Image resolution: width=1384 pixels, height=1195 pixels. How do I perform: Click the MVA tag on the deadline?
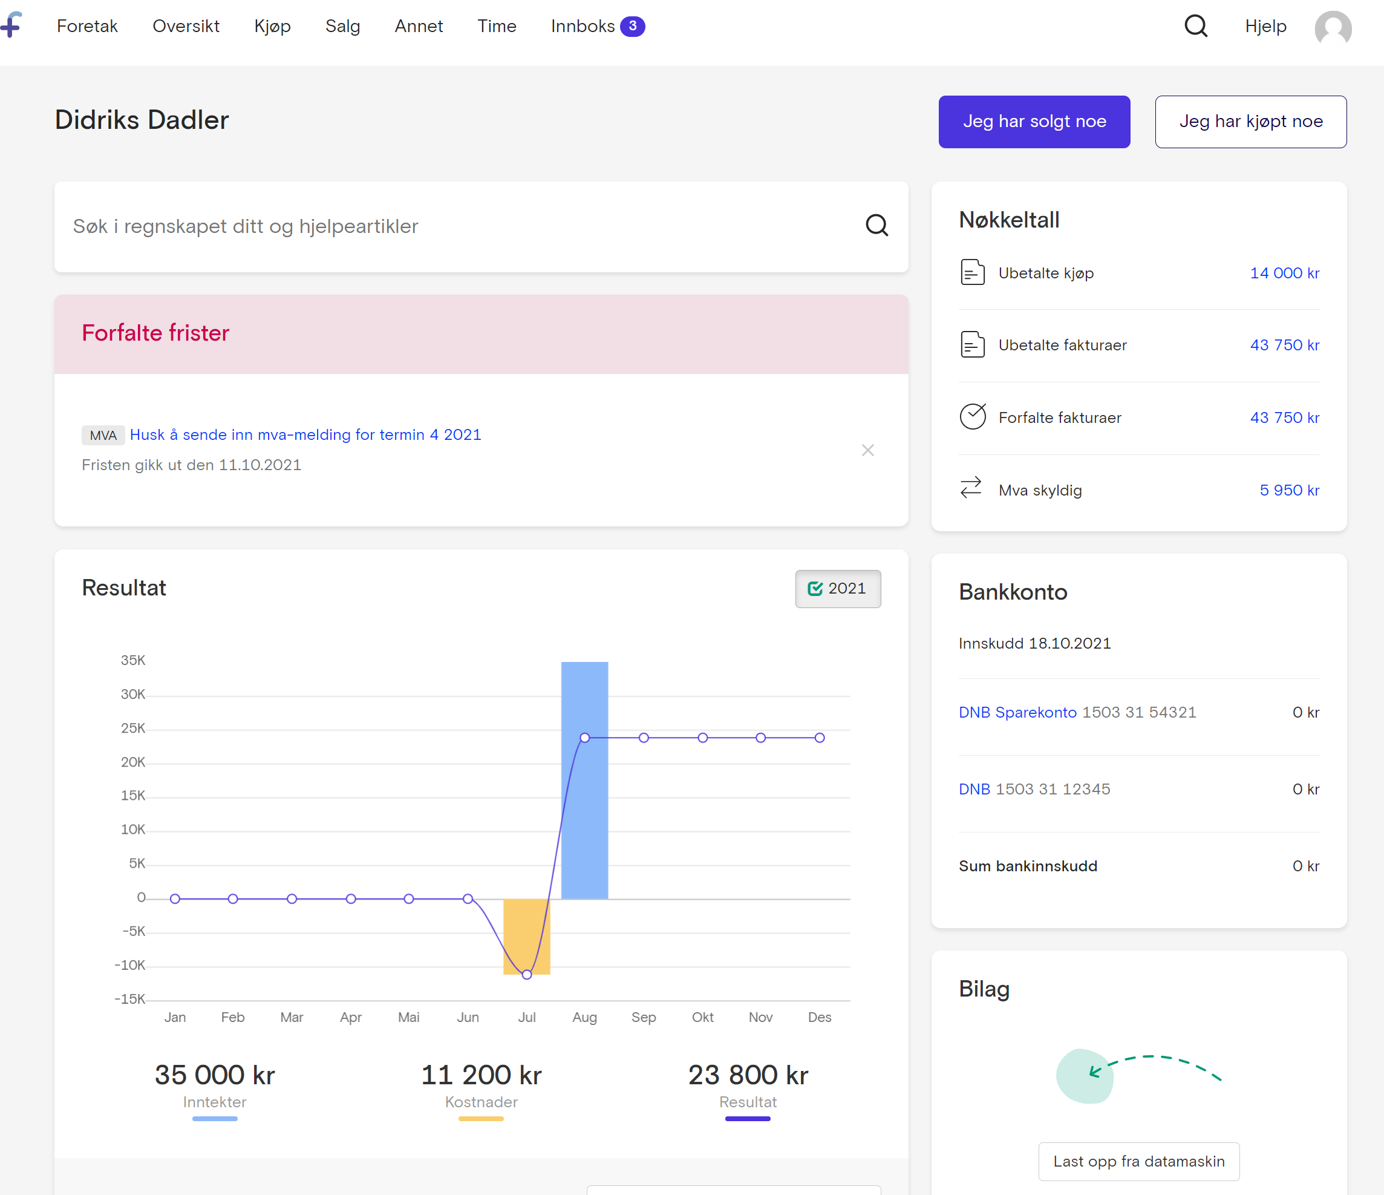click(x=103, y=436)
